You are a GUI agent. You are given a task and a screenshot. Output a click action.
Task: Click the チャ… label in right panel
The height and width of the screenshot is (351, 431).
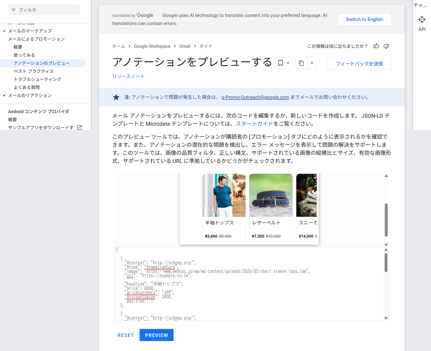[x=420, y=5]
